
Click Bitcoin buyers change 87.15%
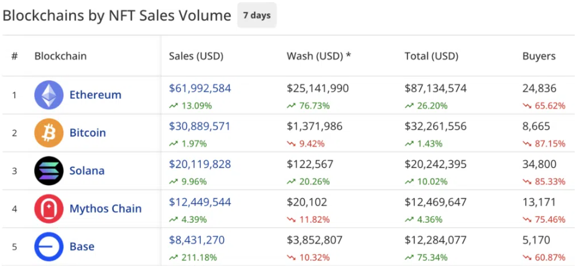coord(544,144)
